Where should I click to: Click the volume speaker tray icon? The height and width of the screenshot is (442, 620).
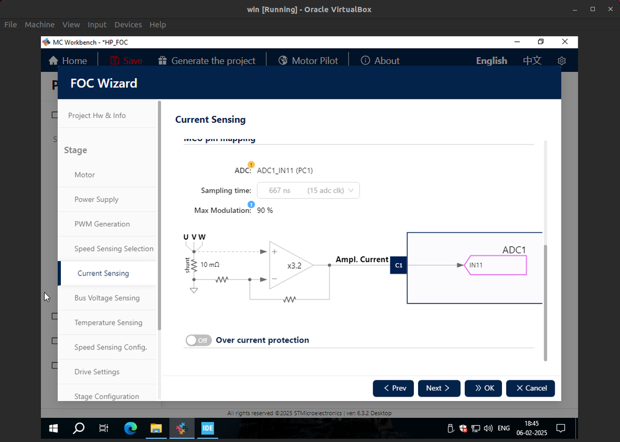488,428
